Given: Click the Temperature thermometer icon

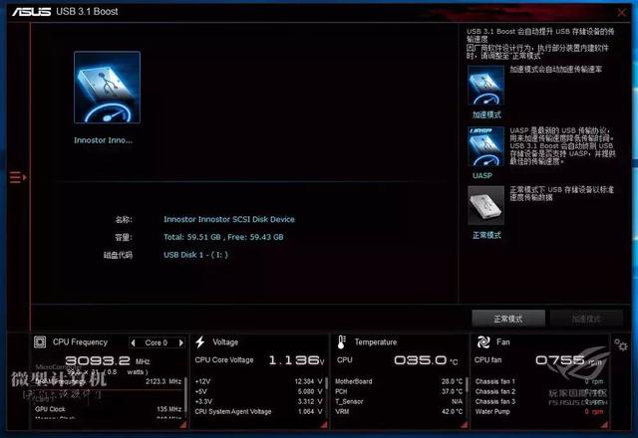Looking at the screenshot, I should coord(341,342).
